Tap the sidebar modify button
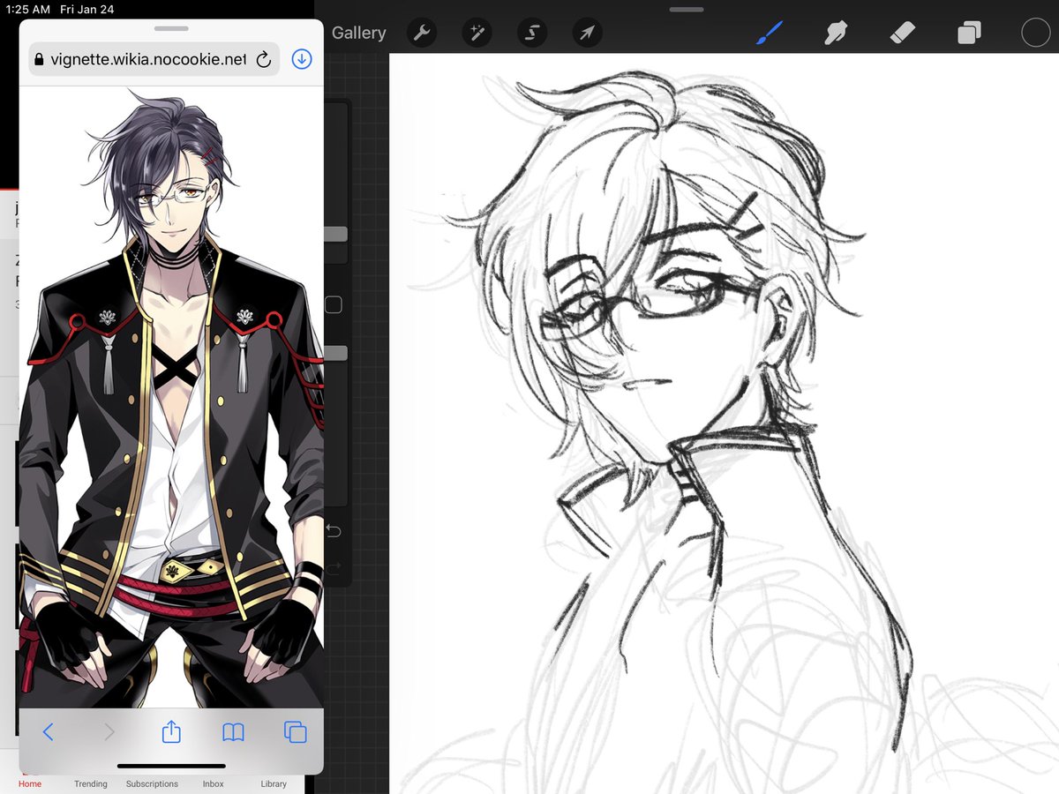The width and height of the screenshot is (1059, 794). click(x=333, y=304)
